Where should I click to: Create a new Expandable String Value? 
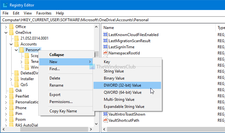127,107
